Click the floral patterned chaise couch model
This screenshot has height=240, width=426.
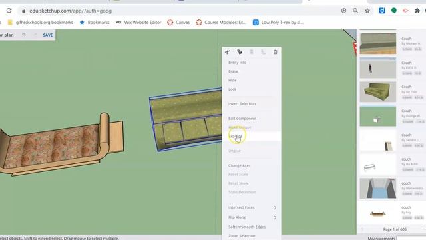[x=61, y=144]
